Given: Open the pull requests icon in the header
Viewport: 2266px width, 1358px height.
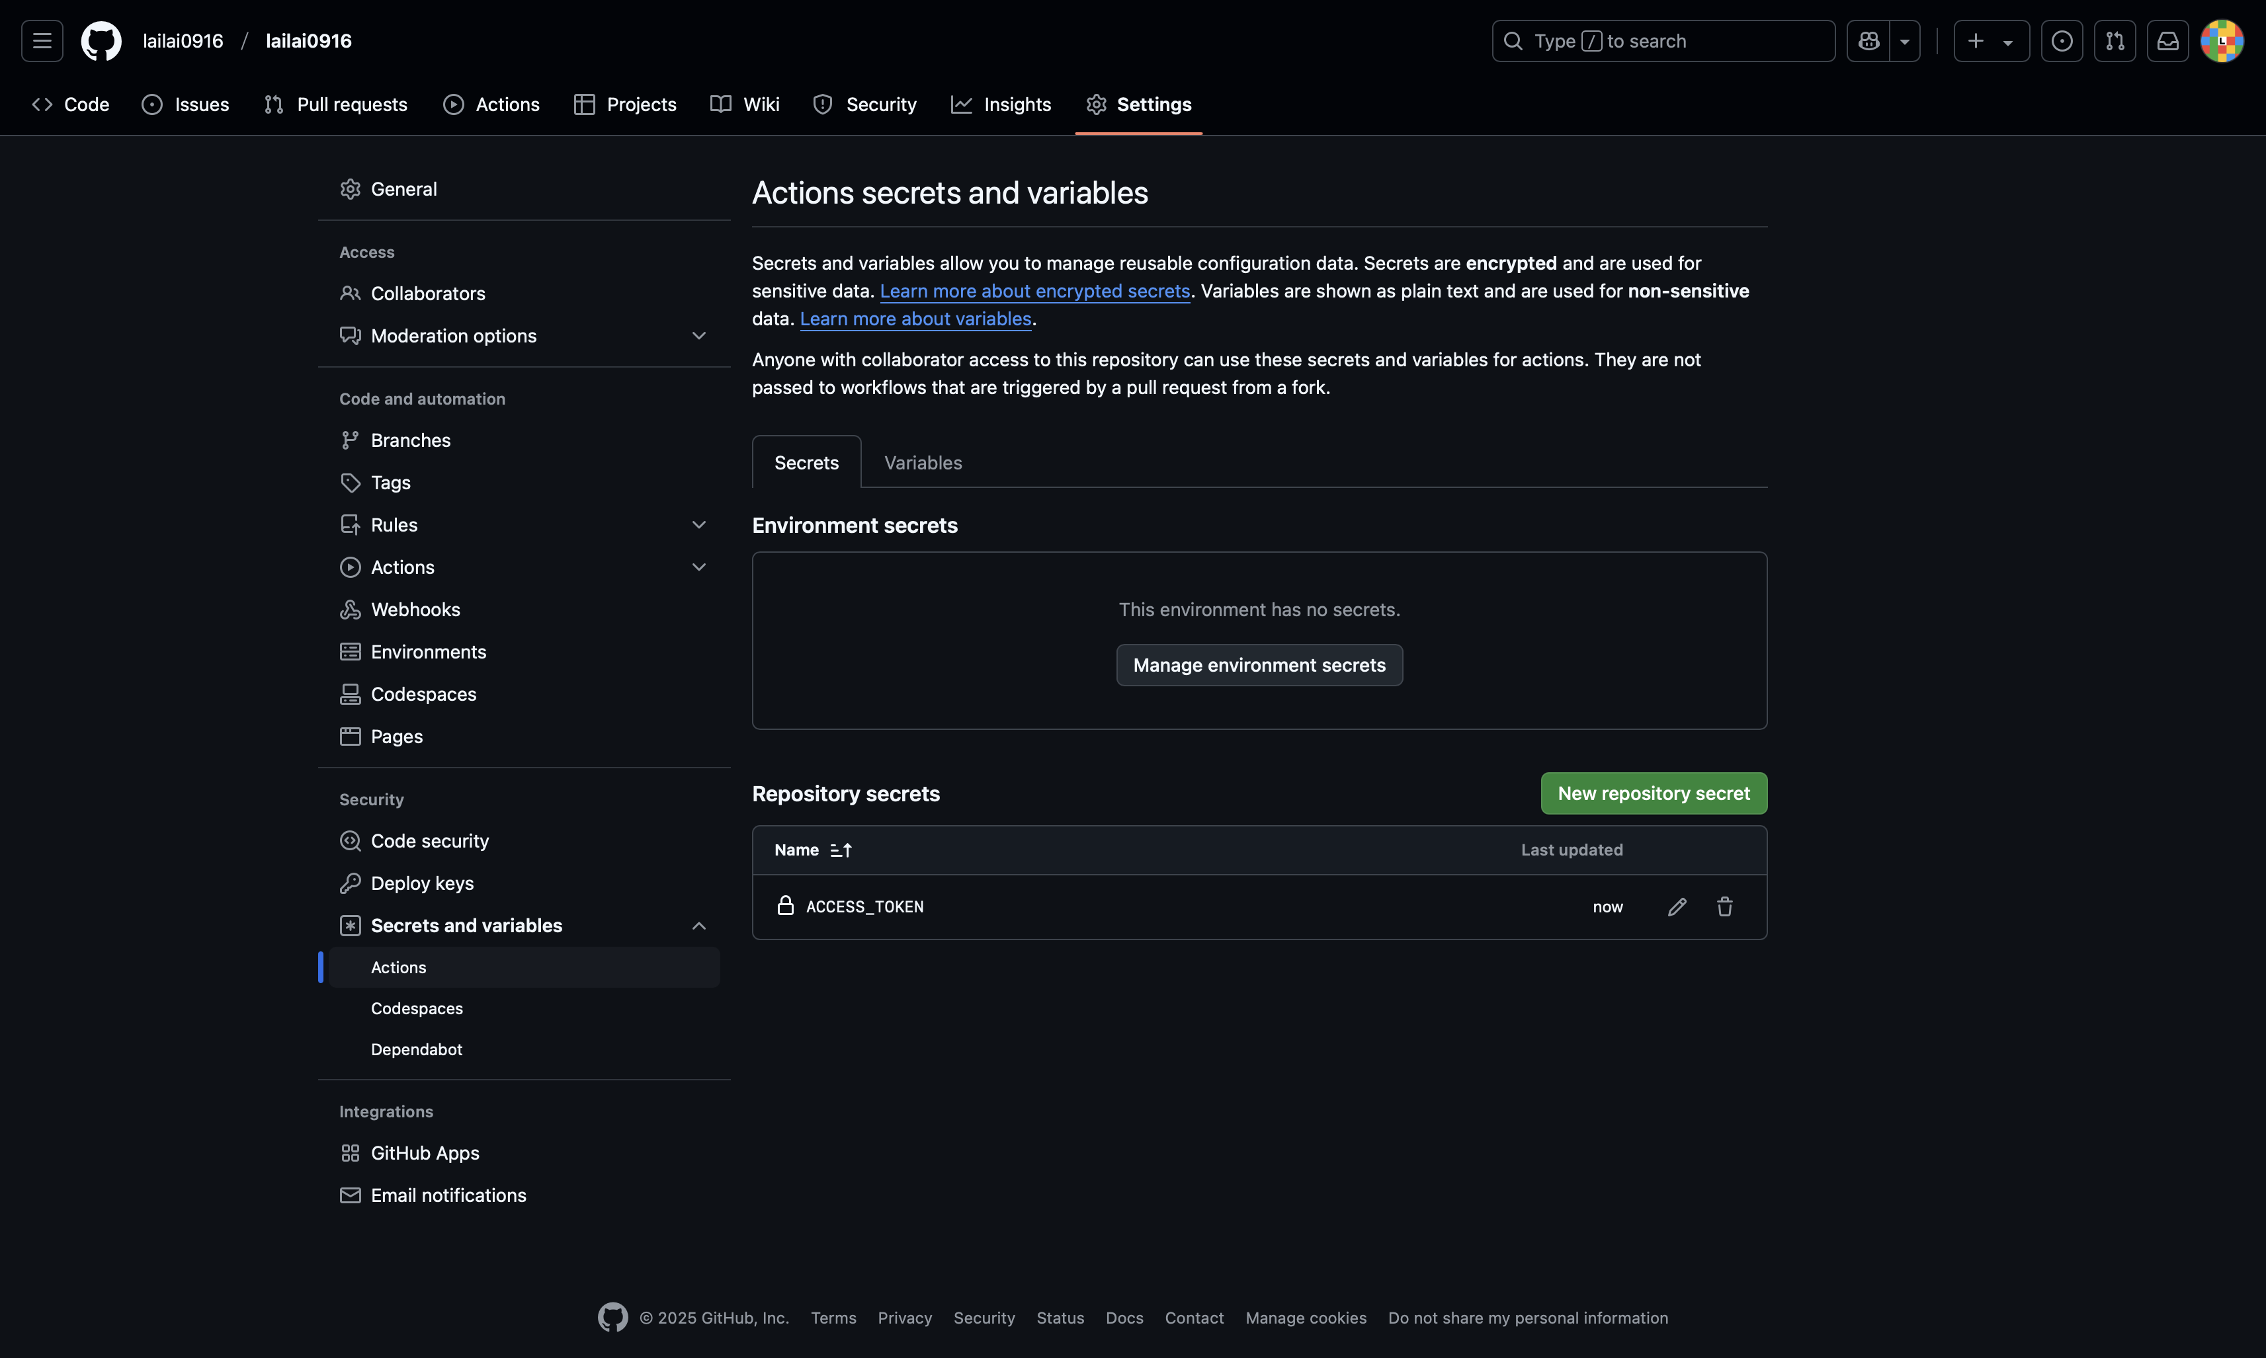Looking at the screenshot, I should (2114, 41).
